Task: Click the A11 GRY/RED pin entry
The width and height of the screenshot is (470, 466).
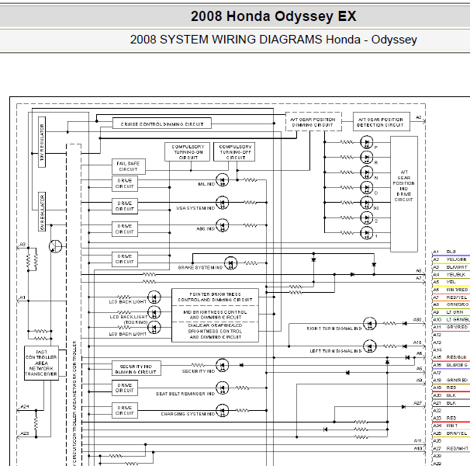Action: point(451,327)
